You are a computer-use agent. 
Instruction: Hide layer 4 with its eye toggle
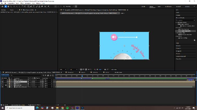click(1, 85)
